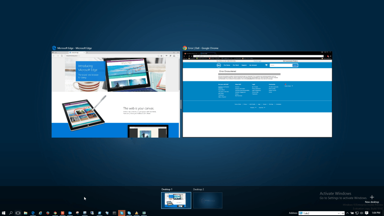This screenshot has height=216, width=384.
Task: Click the 'Desktop 2' label
Action: pyautogui.click(x=198, y=189)
